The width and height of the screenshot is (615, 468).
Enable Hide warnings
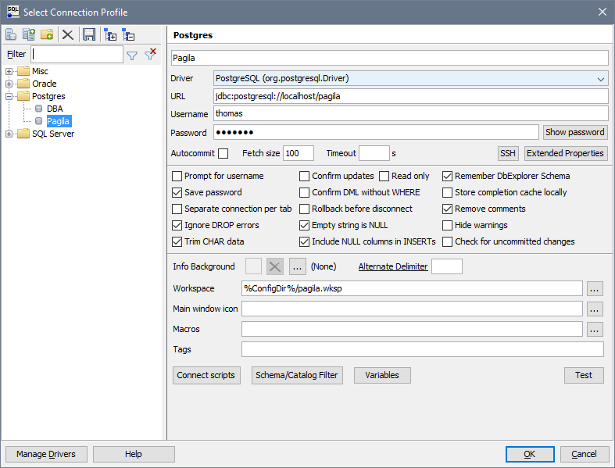point(447,225)
